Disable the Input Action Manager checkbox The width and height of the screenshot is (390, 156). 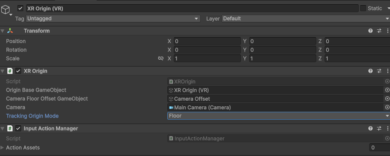click(18, 128)
